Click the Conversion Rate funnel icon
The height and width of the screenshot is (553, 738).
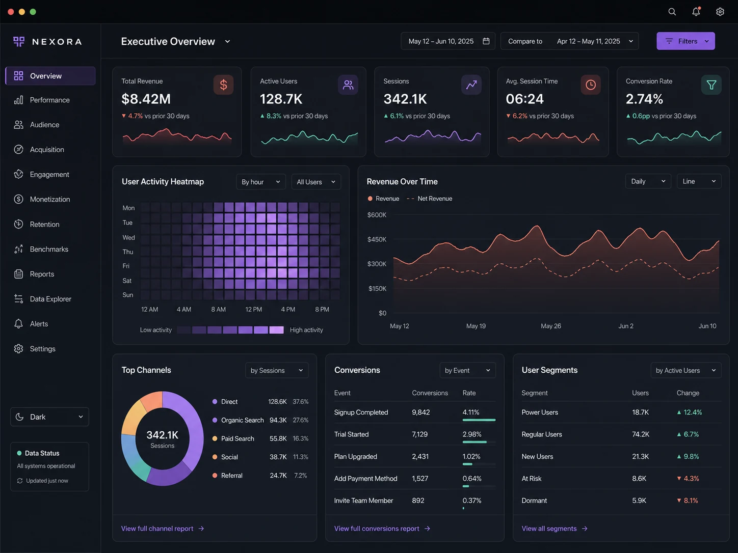[x=711, y=85]
